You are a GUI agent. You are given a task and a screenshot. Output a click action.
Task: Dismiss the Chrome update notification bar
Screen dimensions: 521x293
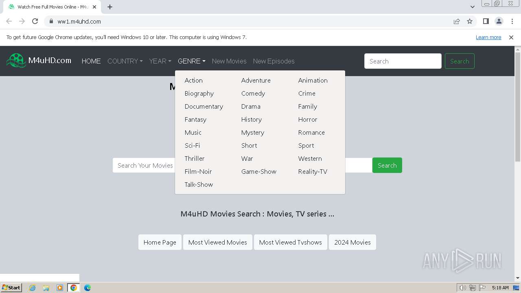[x=511, y=37]
